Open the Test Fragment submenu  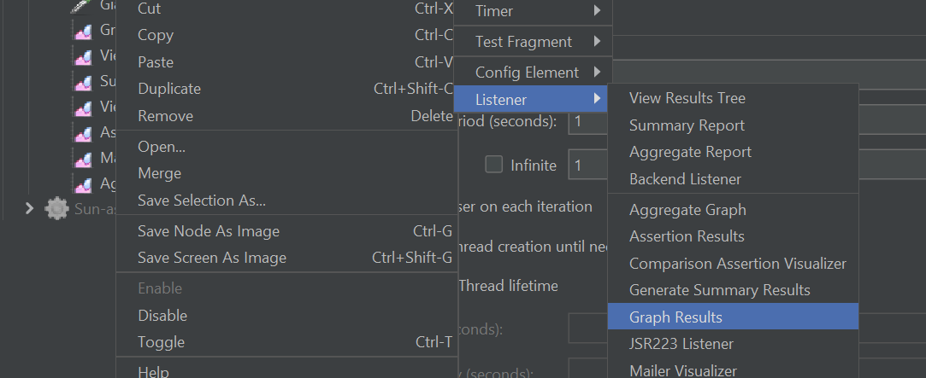pos(531,42)
